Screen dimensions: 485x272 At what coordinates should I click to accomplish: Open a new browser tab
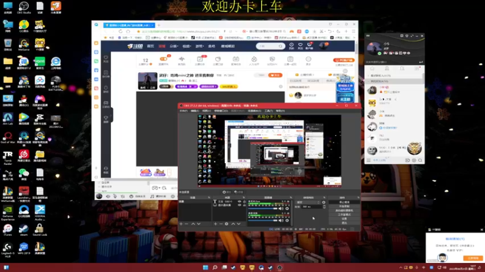point(159,25)
